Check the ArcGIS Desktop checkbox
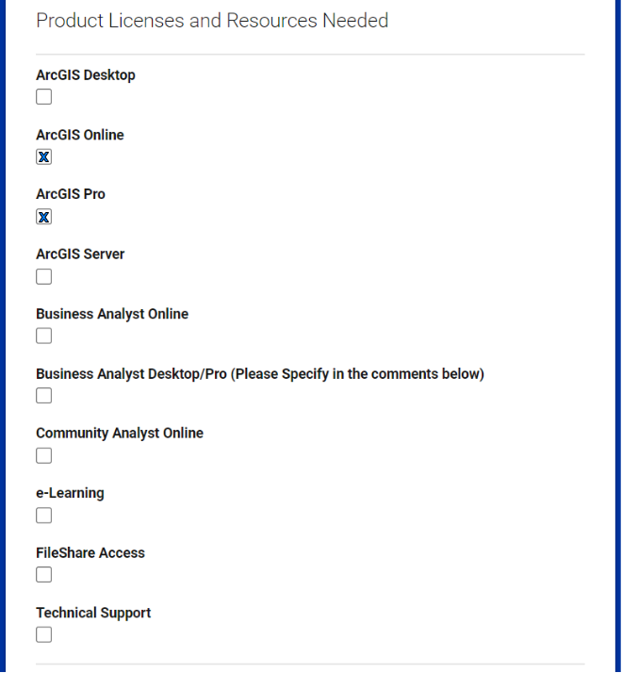The width and height of the screenshot is (622, 673). point(43,96)
